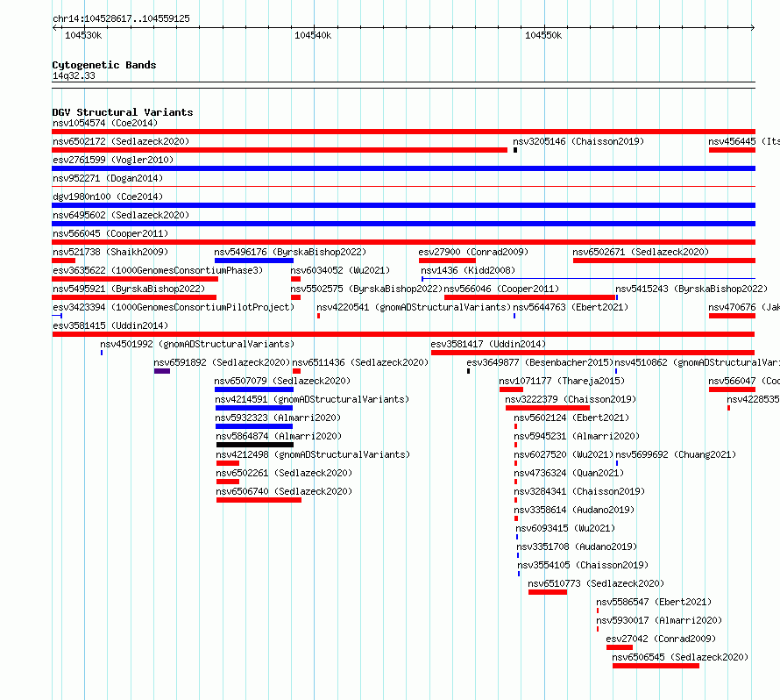Open nsv6502671 (Sedlazeck2020) variant label
The image size is (780, 700).
point(641,252)
